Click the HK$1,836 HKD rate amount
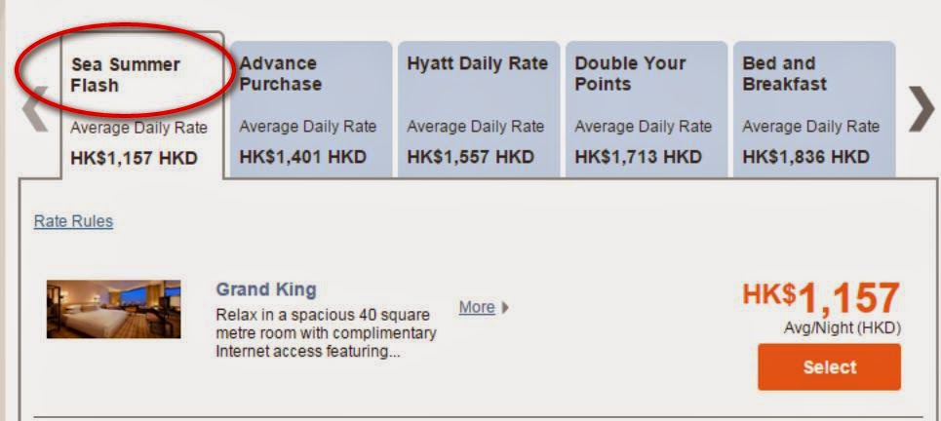The image size is (941, 421). click(805, 157)
